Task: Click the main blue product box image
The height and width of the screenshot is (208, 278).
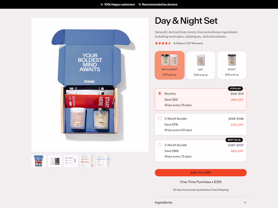Action: 90,84
